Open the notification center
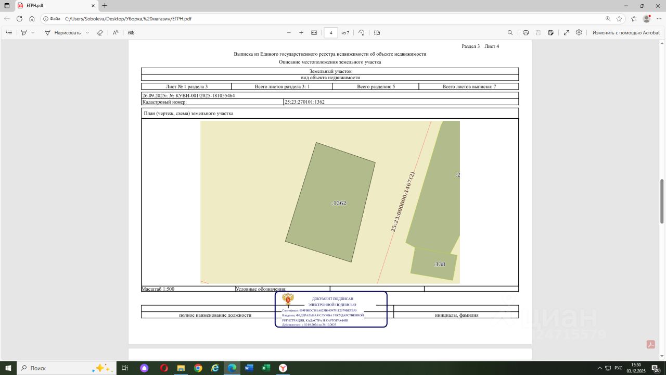The height and width of the screenshot is (375, 666). pos(656,368)
